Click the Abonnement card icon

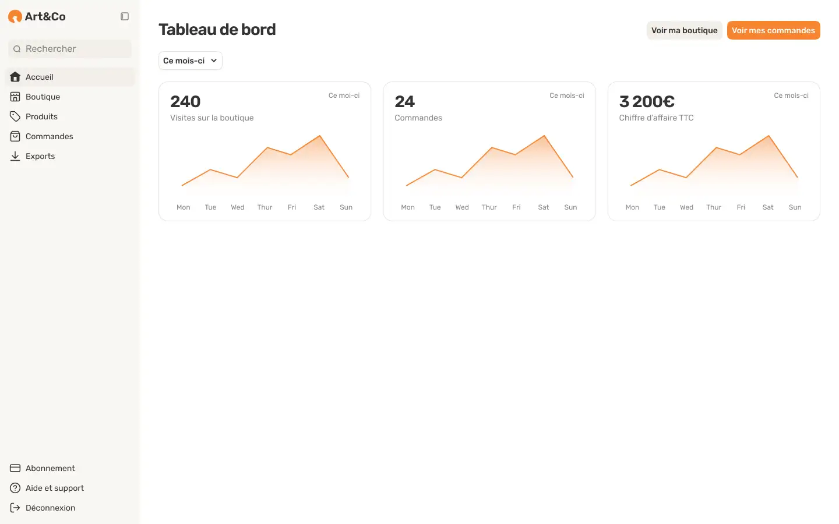point(15,468)
